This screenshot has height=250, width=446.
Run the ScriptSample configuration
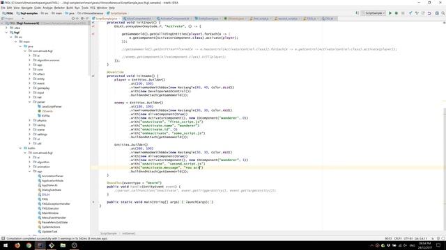click(x=390, y=13)
